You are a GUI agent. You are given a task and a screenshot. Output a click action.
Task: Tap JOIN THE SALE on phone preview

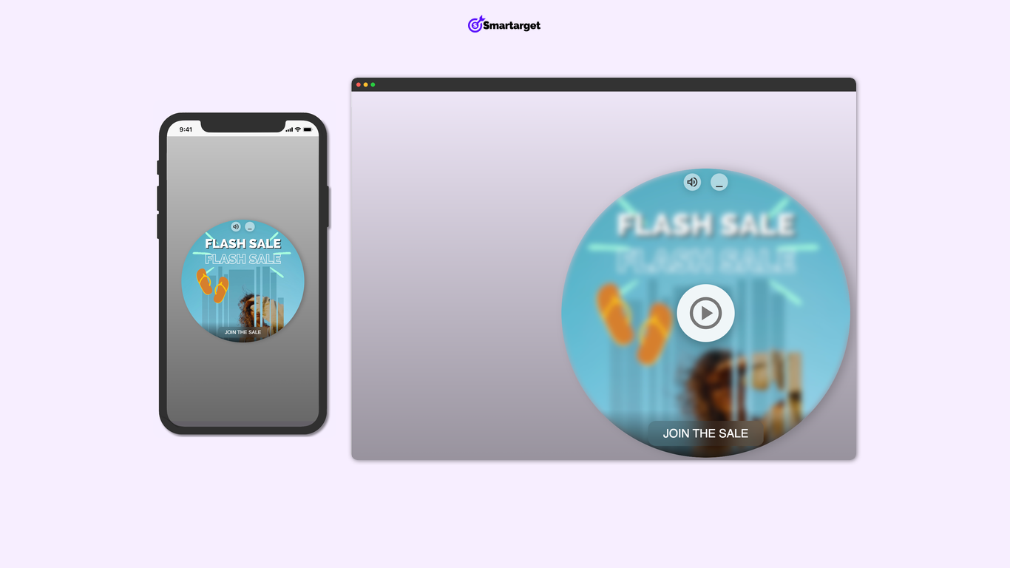[x=243, y=332]
